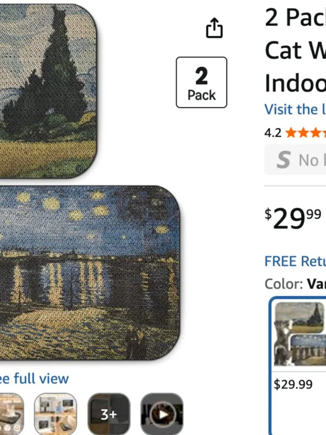Click the gray "No" badge text
The width and height of the screenshot is (326, 435).
pyautogui.click(x=309, y=160)
